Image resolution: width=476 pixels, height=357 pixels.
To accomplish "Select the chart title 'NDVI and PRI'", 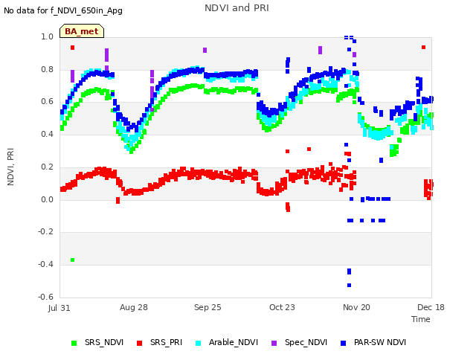I will click(237, 7).
